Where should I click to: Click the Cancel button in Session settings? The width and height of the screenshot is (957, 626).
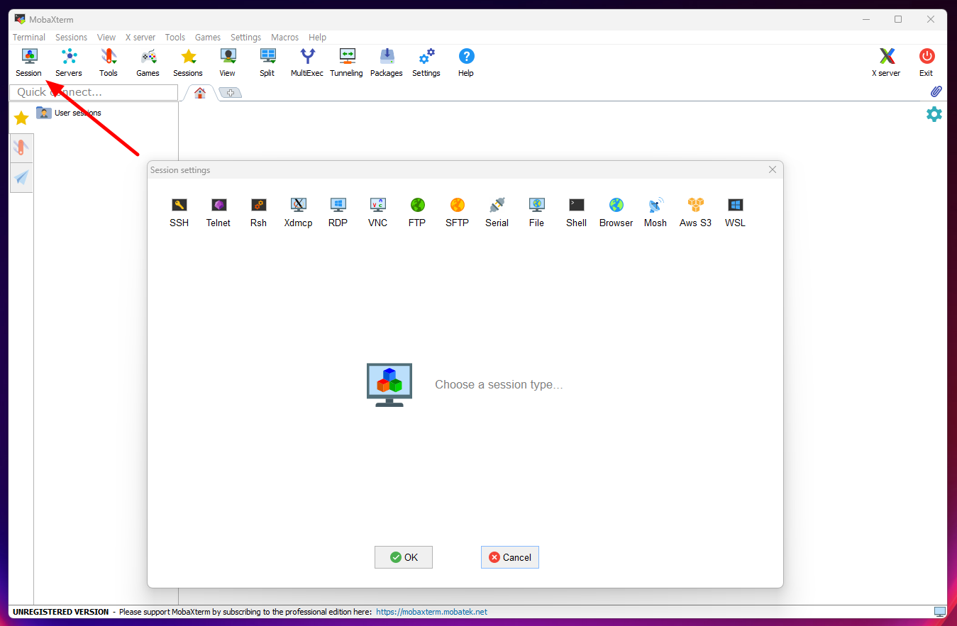[510, 557]
